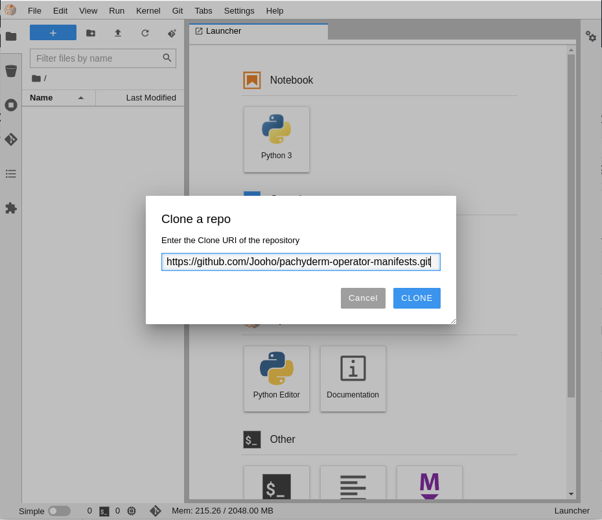Open the Running Terminals and Kernels icon
The height and width of the screenshot is (520, 602).
pos(11,105)
